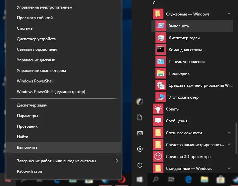Screen dimensions: 238x186
Task: Open Панель управления icon
Action: click(161, 62)
